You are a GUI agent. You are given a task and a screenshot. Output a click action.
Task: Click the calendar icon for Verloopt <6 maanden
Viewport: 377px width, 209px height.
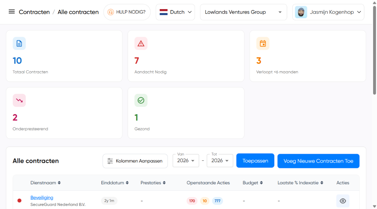[263, 44]
